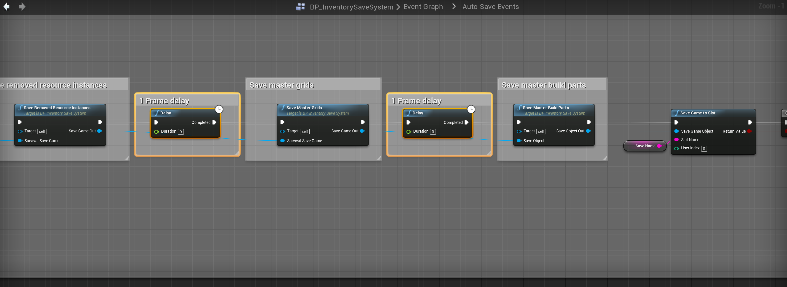Click Slot Name pin on Save Game to Slot

[x=676, y=140]
